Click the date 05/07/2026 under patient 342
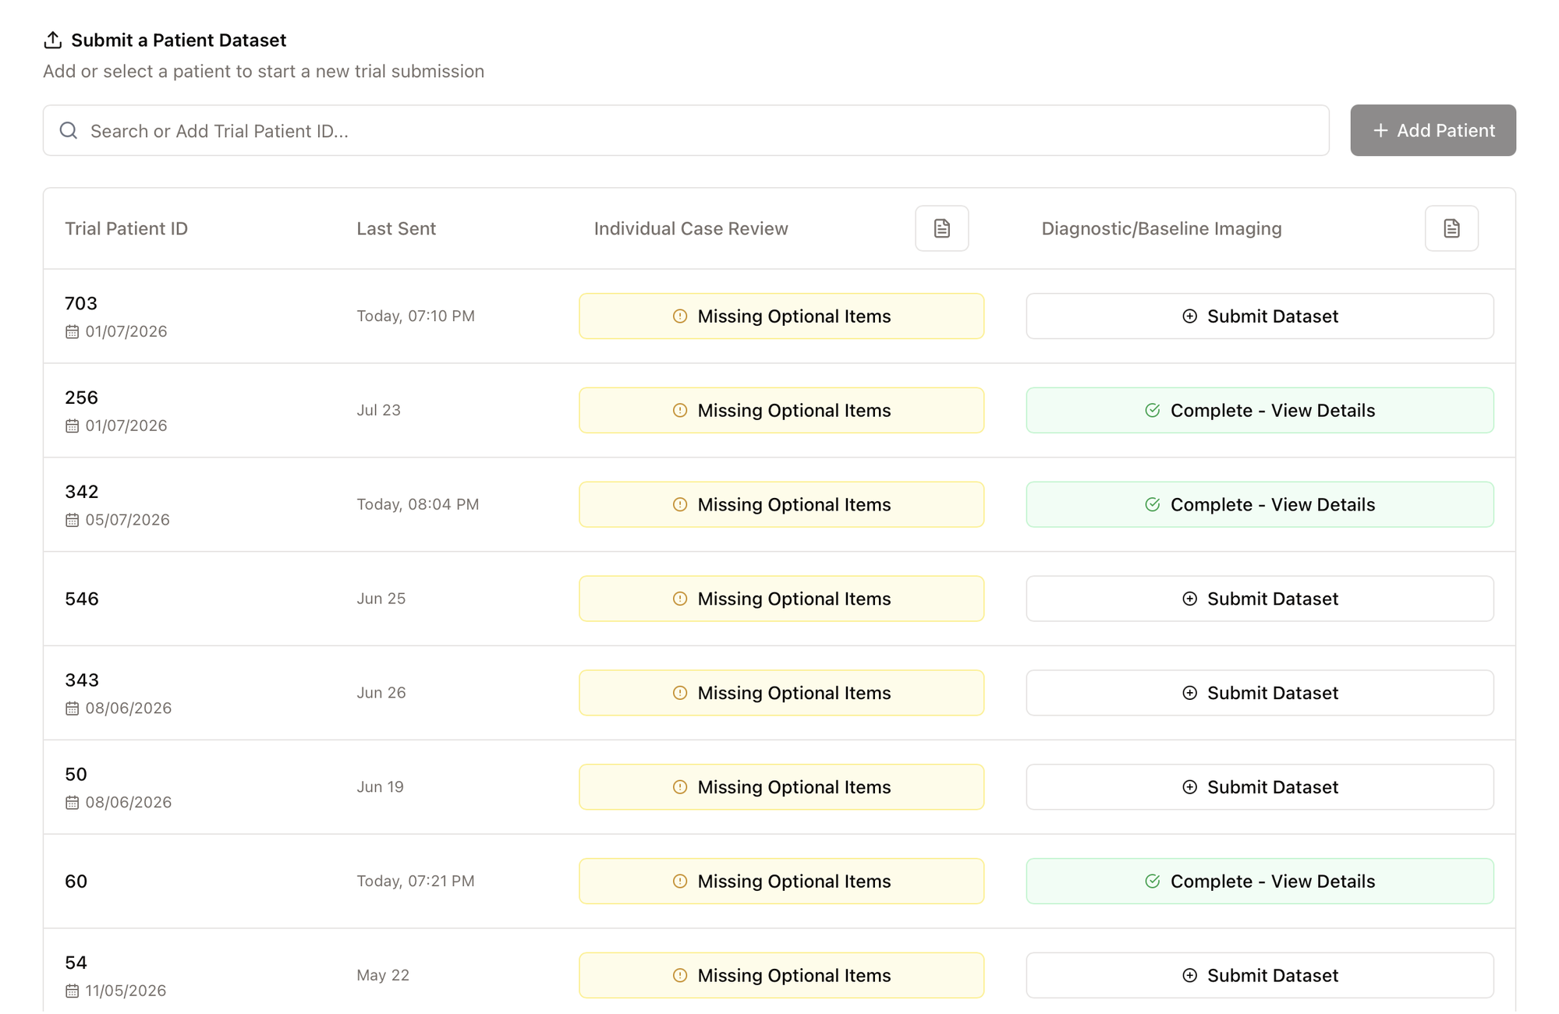The image size is (1559, 1014). [127, 520]
